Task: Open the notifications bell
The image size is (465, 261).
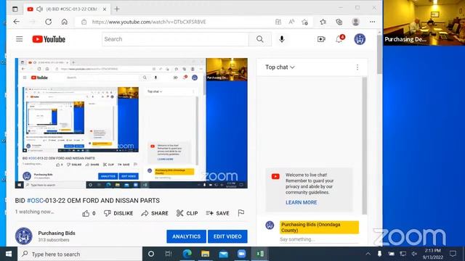Action: click(339, 39)
